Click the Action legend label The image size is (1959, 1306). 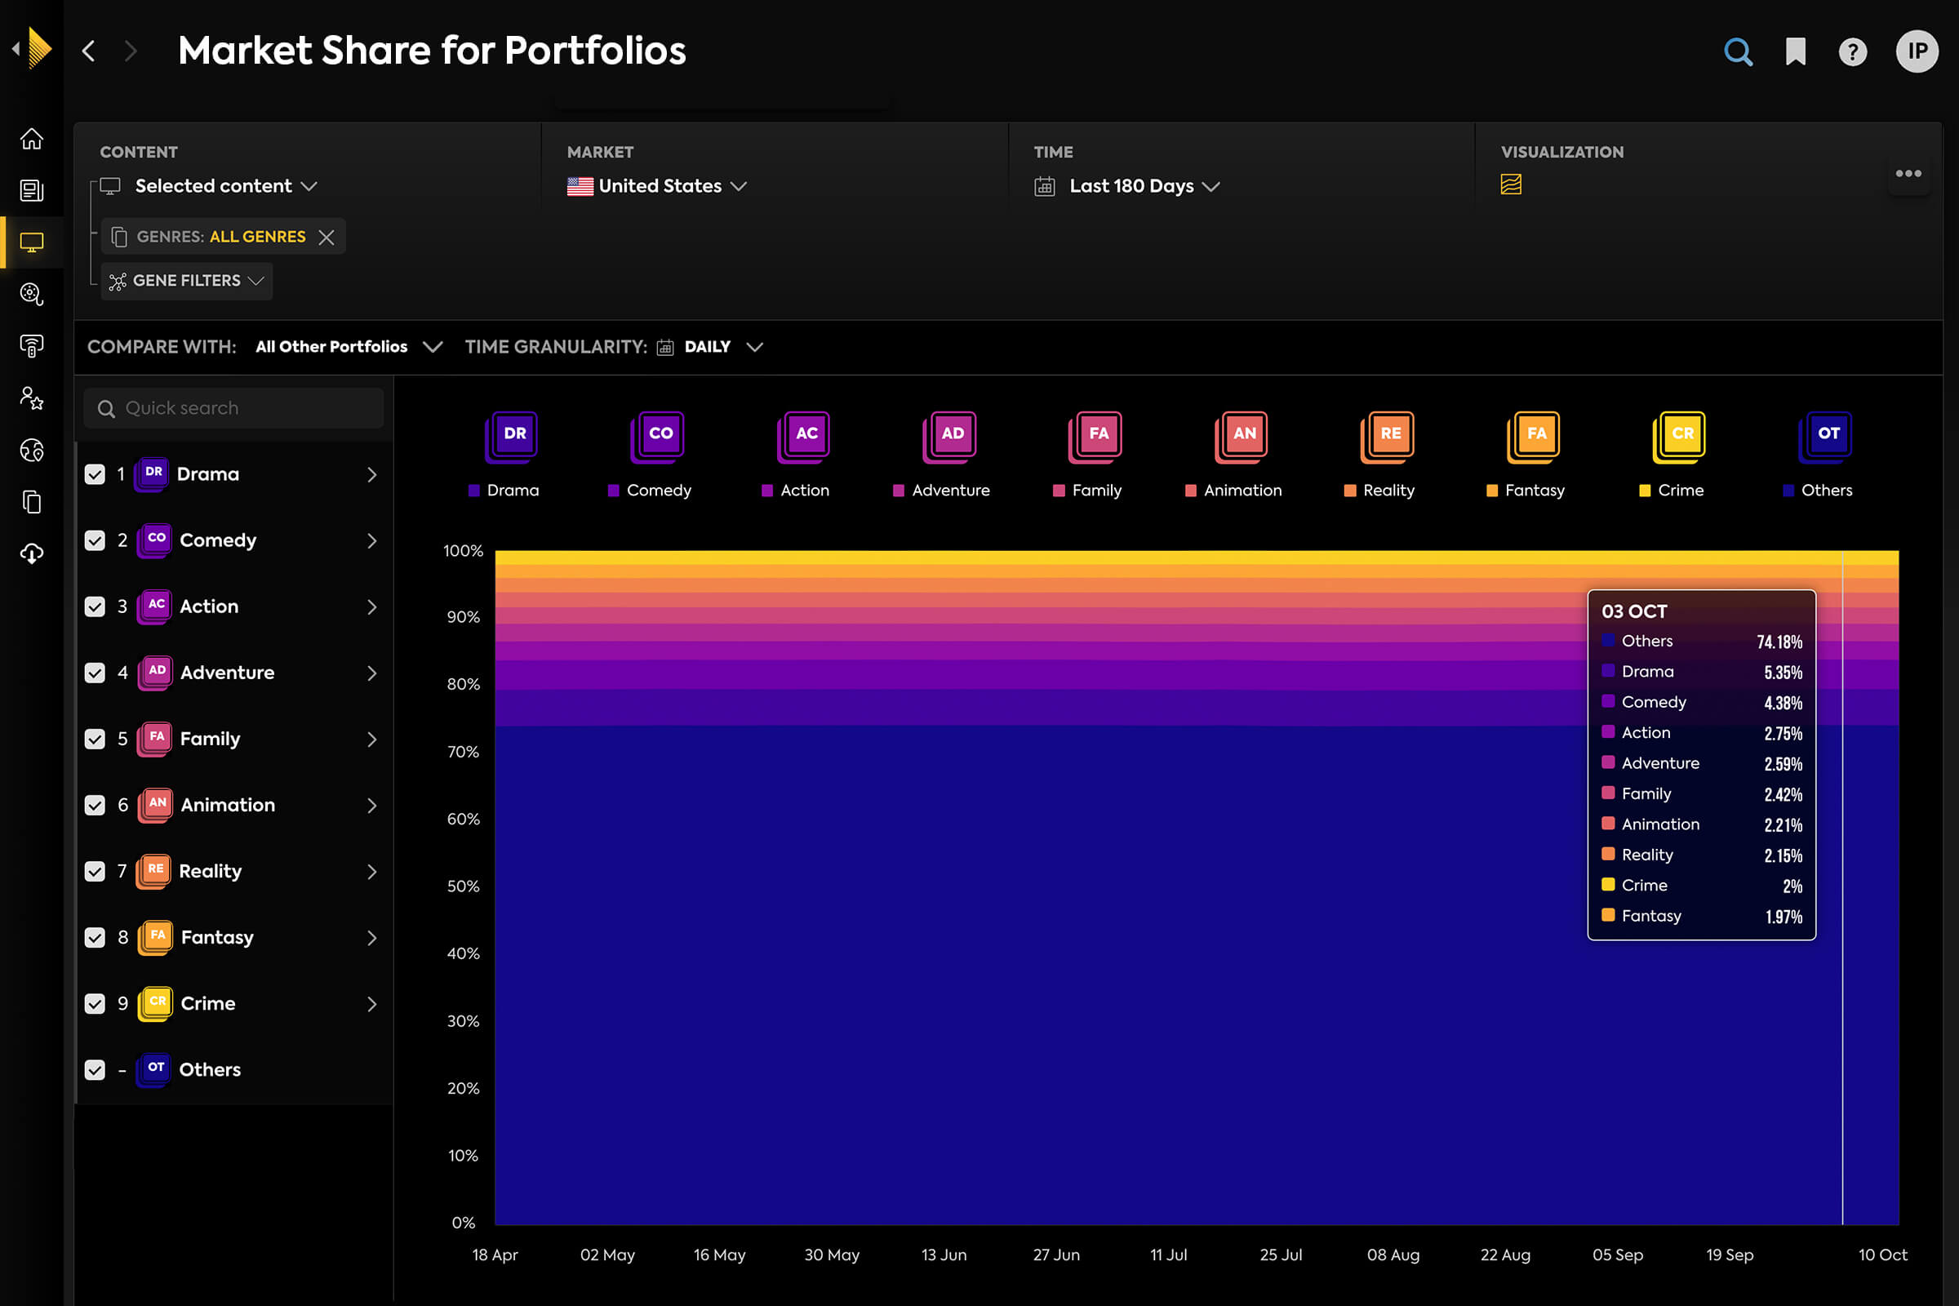coord(805,491)
